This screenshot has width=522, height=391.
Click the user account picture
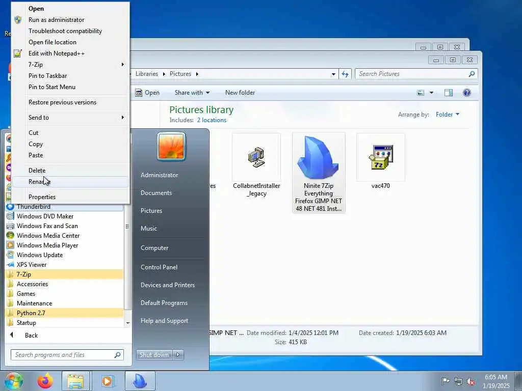point(171,146)
